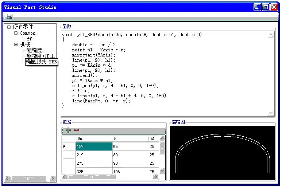Collapse the 机械 tree node

point(16,44)
